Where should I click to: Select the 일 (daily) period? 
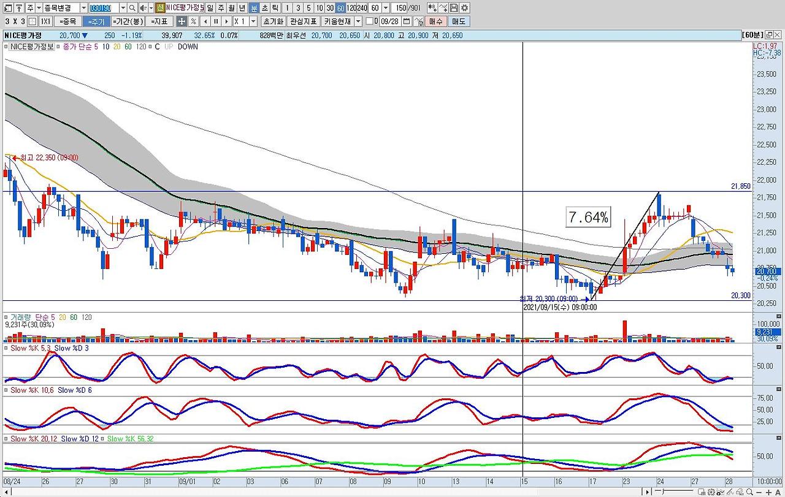tap(210, 8)
